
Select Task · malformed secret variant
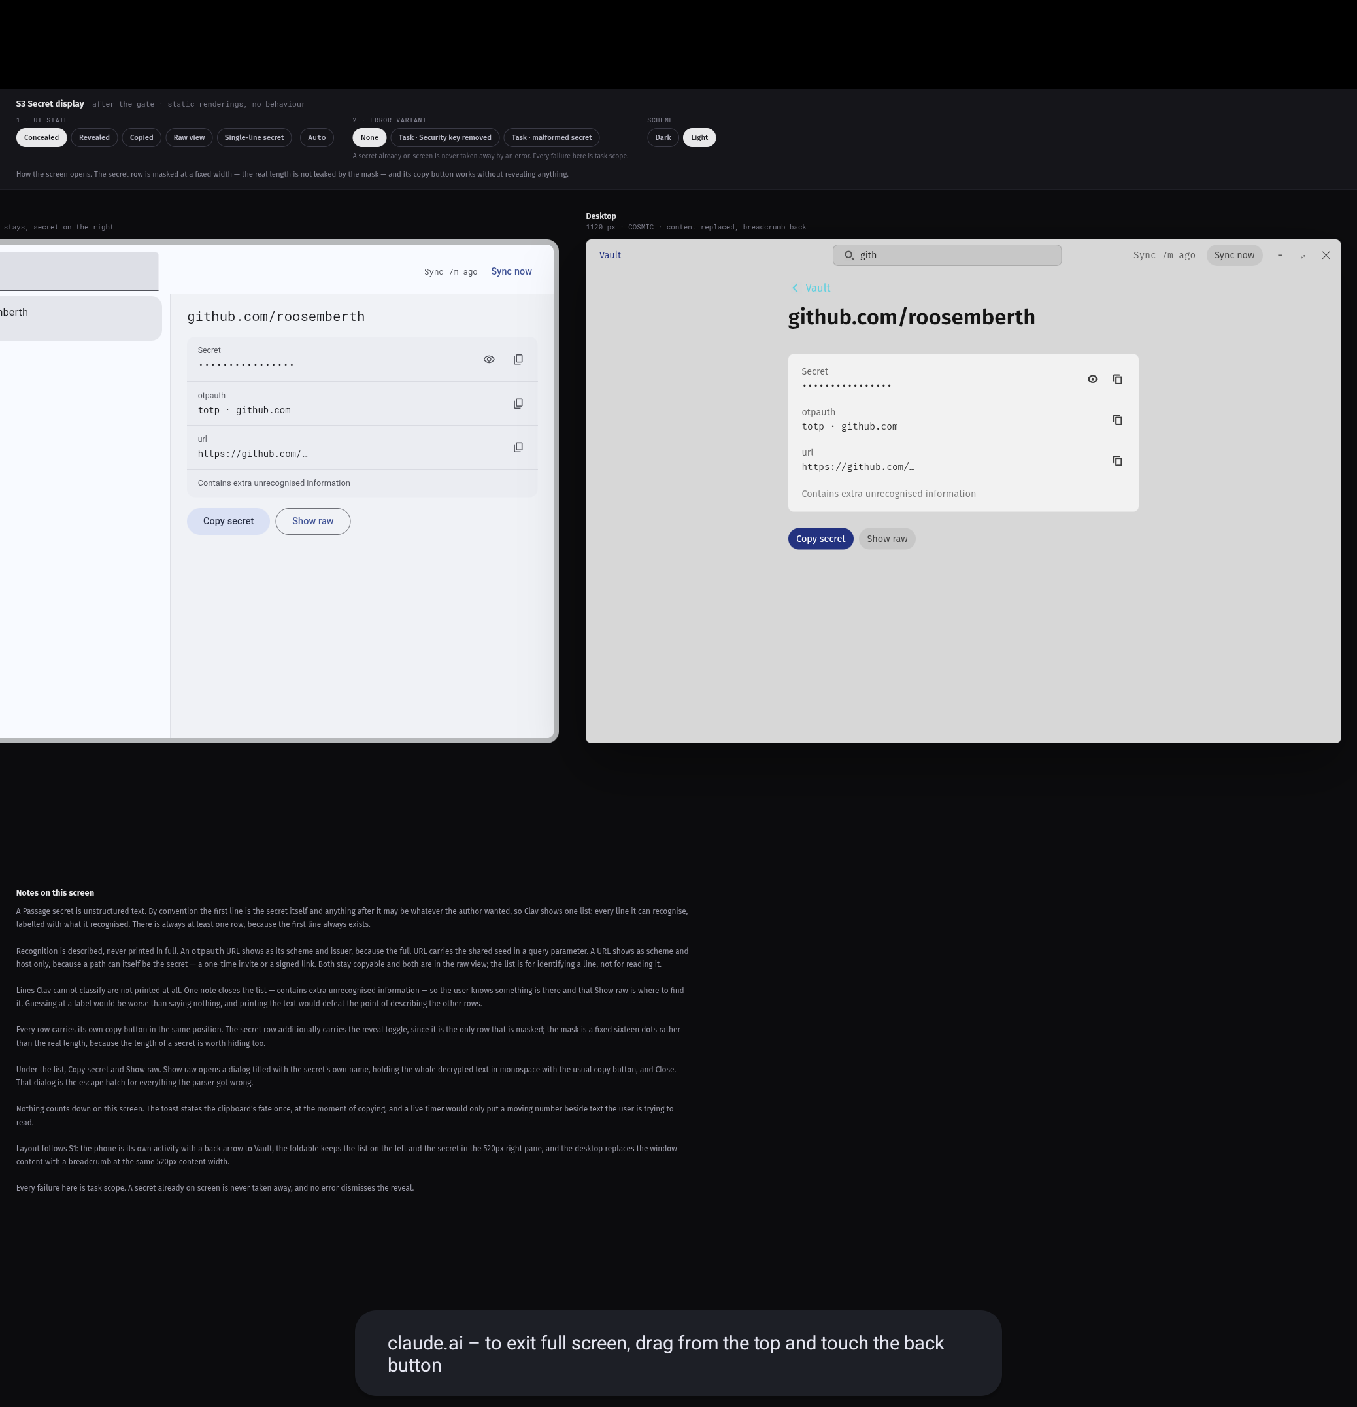click(551, 138)
